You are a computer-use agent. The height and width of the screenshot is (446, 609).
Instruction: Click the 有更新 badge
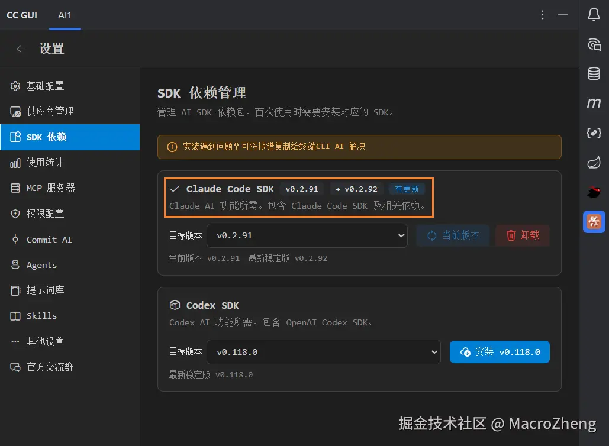407,189
